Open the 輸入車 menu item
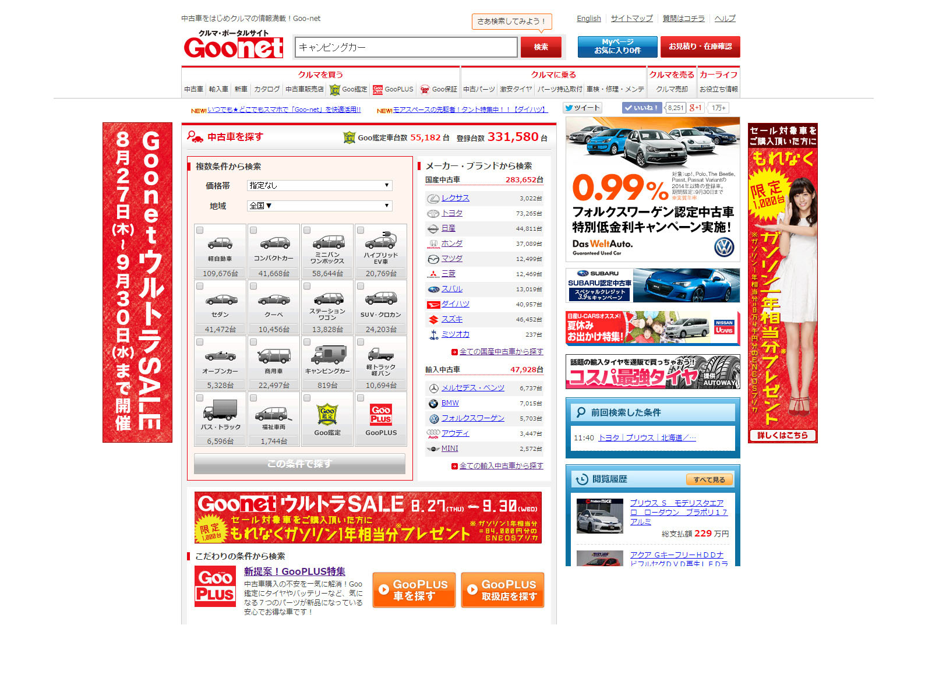932x699 pixels. pos(219,89)
